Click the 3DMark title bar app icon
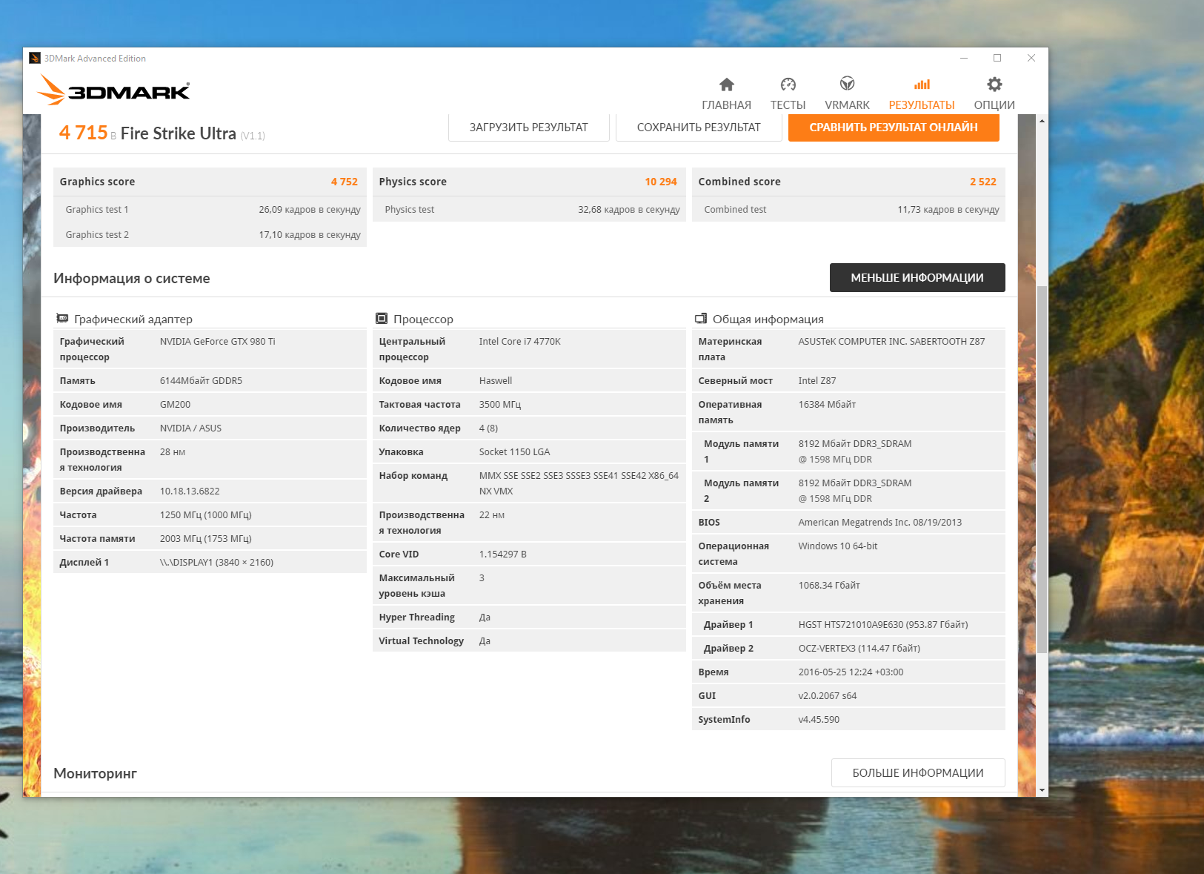This screenshot has width=1204, height=874. tap(35, 58)
